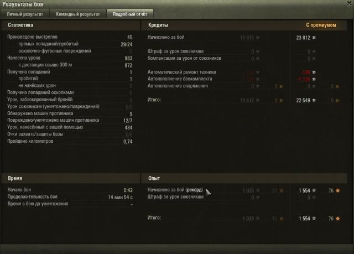Viewport: 354px width, 254px height.
Task: Click the Начислено за бой (рекорд) label
Action: [175, 190]
